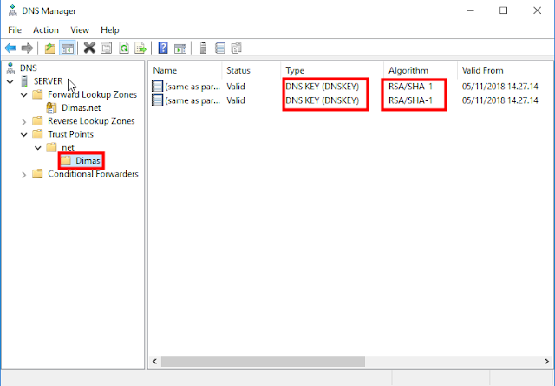Click the last toolbar icon with stacked pages
This screenshot has height=386, width=555.
[237, 48]
